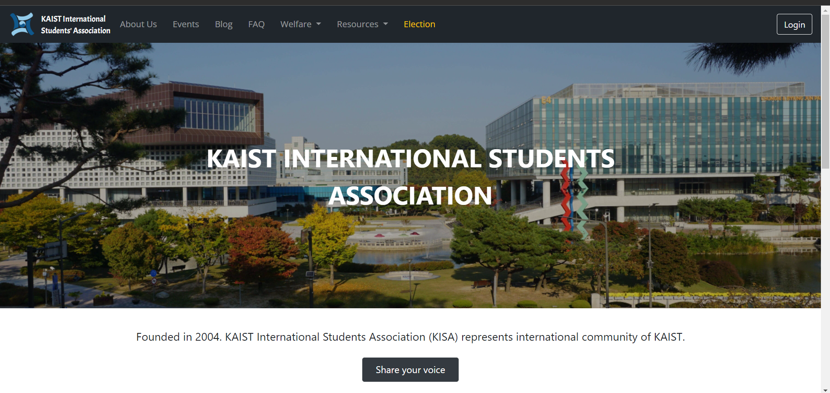Expand the Resources dropdown menu

coord(362,24)
